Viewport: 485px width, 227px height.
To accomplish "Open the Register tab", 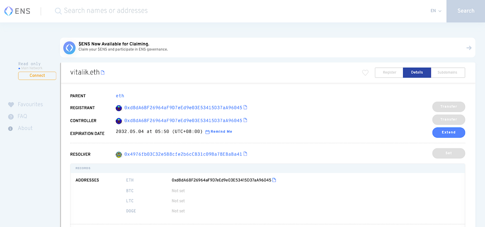I will tap(389, 72).
